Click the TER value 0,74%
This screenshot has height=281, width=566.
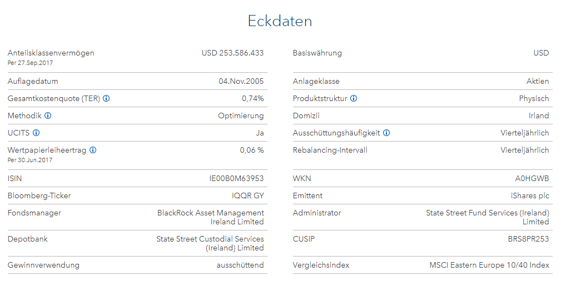tap(252, 98)
